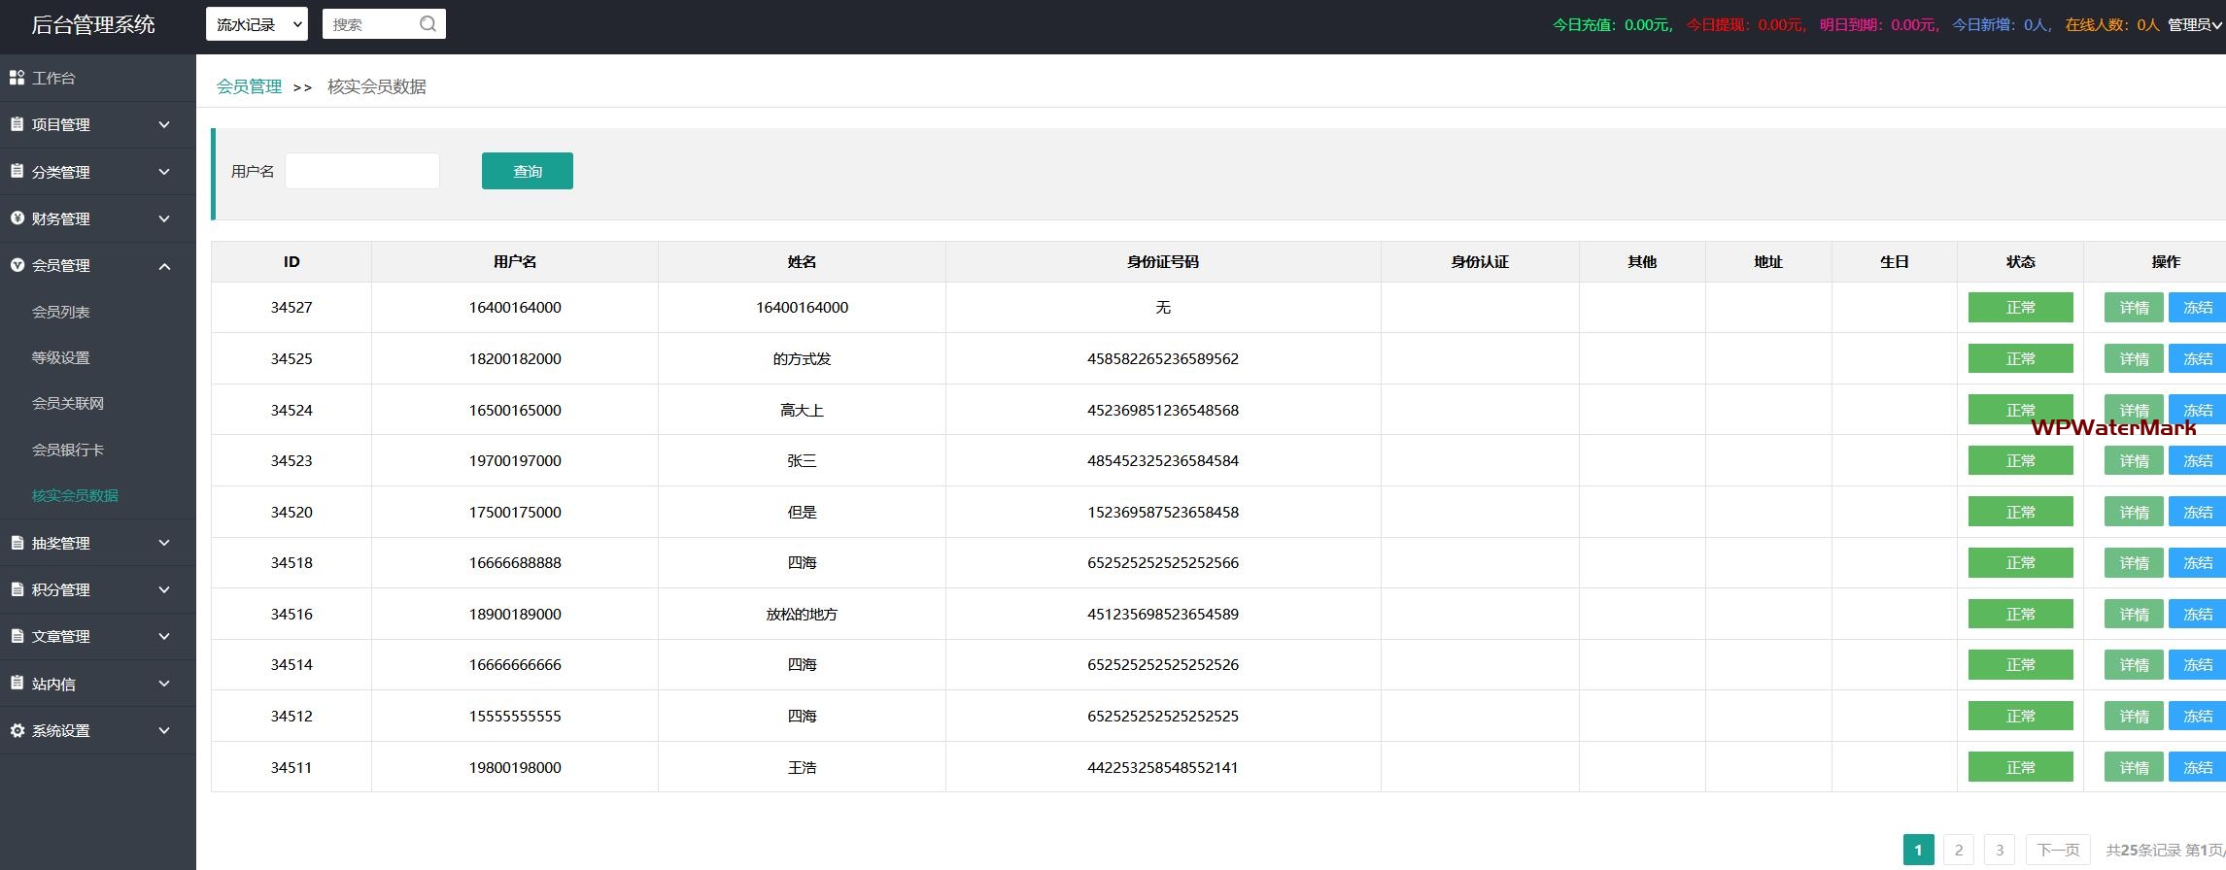Screen dimensions: 2226x870
Task: Go to 等级设置 submenu item
Action: pos(60,357)
